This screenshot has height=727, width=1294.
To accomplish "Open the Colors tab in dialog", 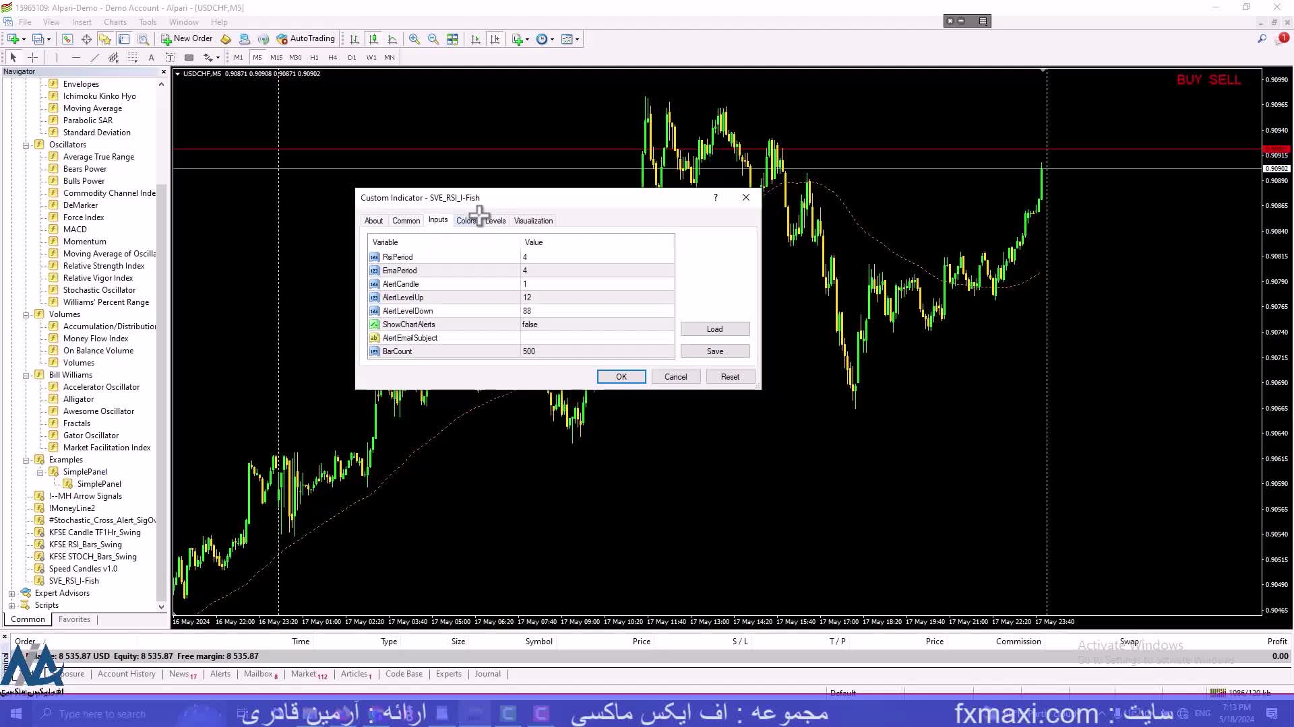I will pos(466,221).
